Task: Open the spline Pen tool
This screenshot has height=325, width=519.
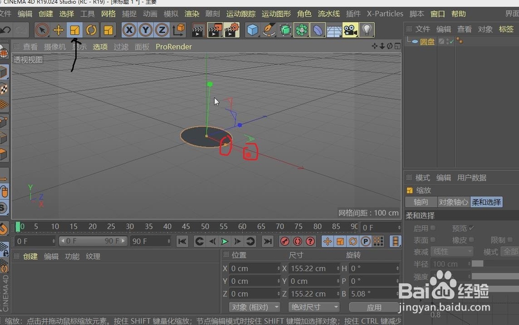Action: tap(269, 31)
